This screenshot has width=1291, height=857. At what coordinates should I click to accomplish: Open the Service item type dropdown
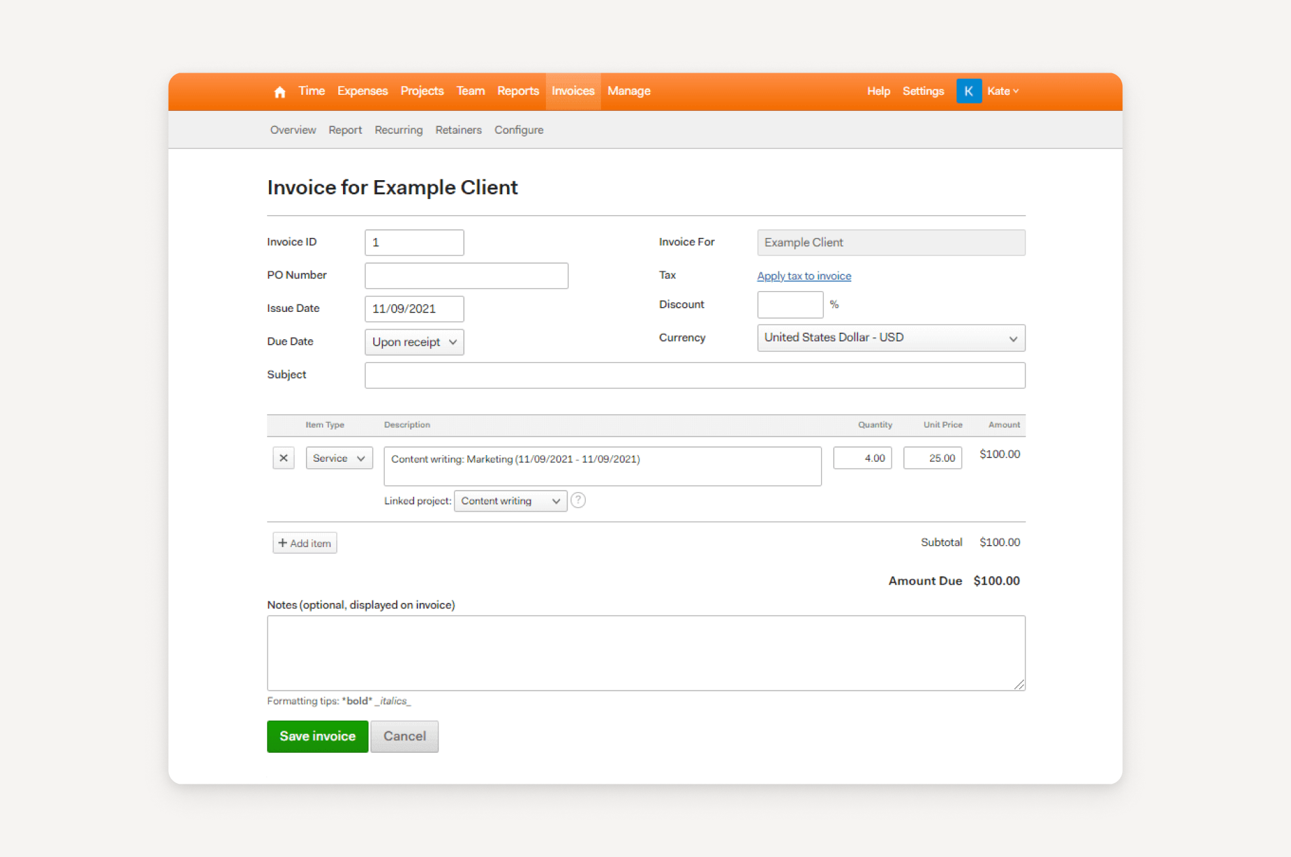[339, 458]
